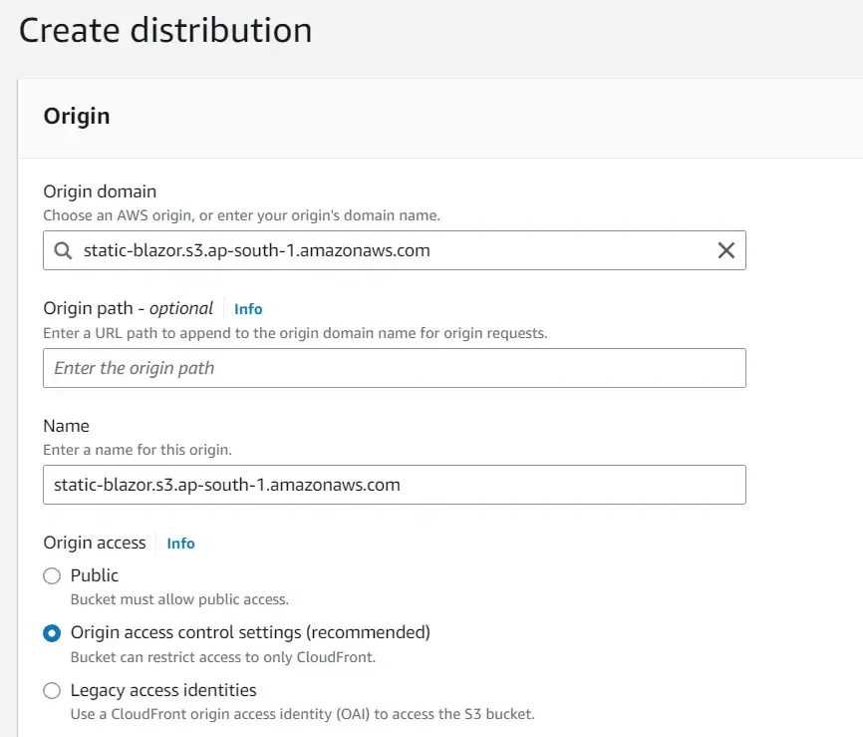This screenshot has width=863, height=737.
Task: Click the empty Enter the origin path box
Action: [394, 368]
